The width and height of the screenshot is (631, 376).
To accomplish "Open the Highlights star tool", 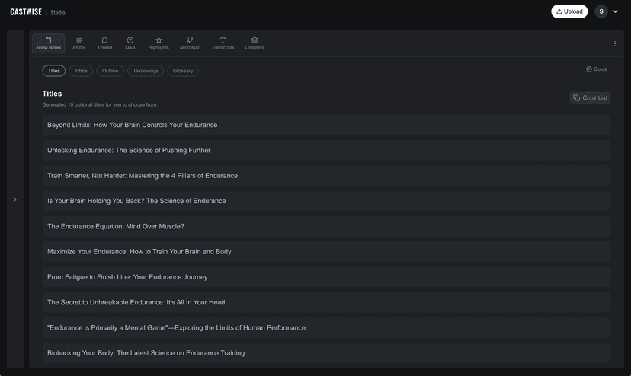I will point(159,43).
